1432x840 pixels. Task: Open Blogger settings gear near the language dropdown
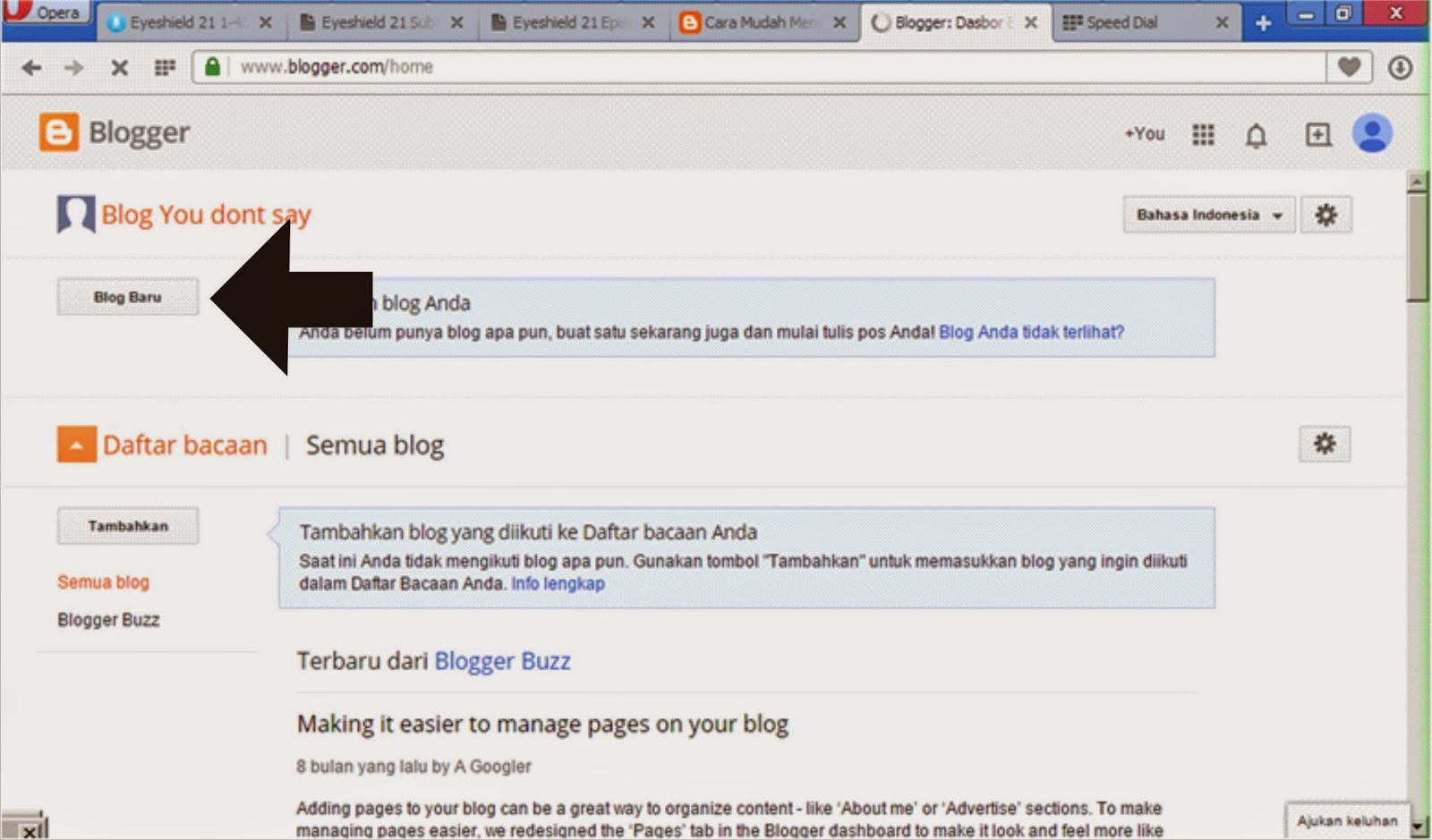click(x=1325, y=215)
